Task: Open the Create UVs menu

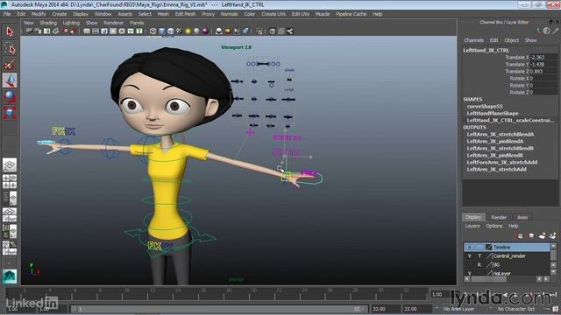Action: 273,14
